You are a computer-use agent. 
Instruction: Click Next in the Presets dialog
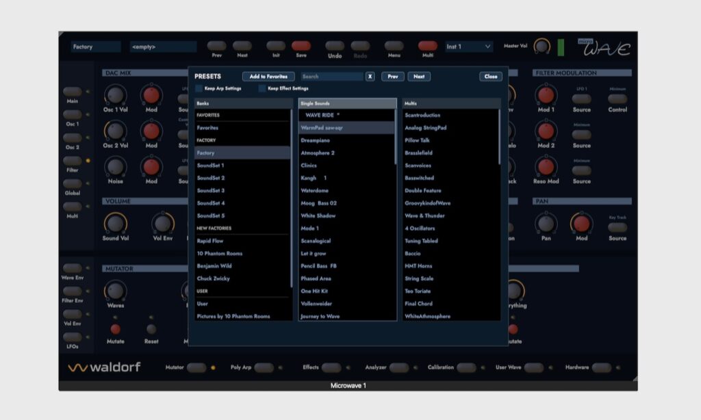[419, 77]
